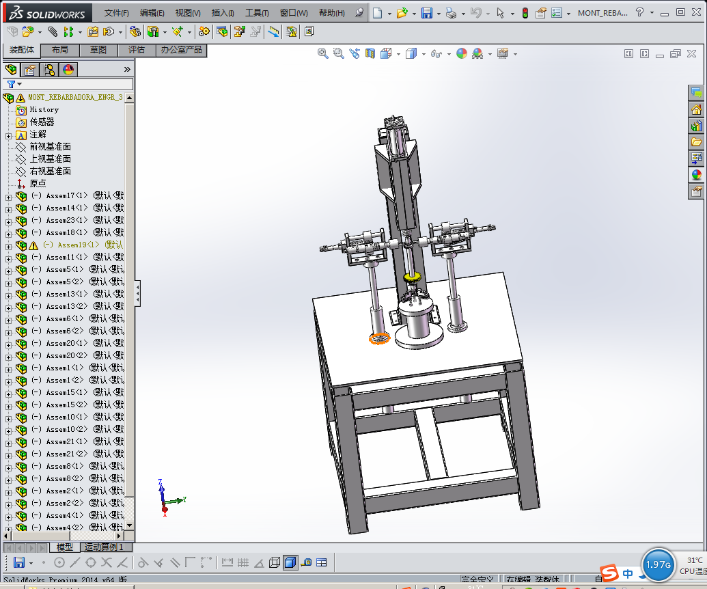
Task: Expand the 注解 annotations folder
Action: tap(8, 136)
